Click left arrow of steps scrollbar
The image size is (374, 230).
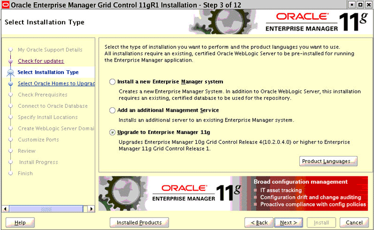(5, 209)
